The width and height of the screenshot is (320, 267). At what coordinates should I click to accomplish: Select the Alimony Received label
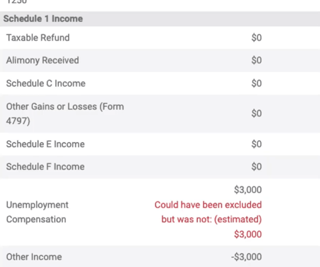(x=42, y=60)
